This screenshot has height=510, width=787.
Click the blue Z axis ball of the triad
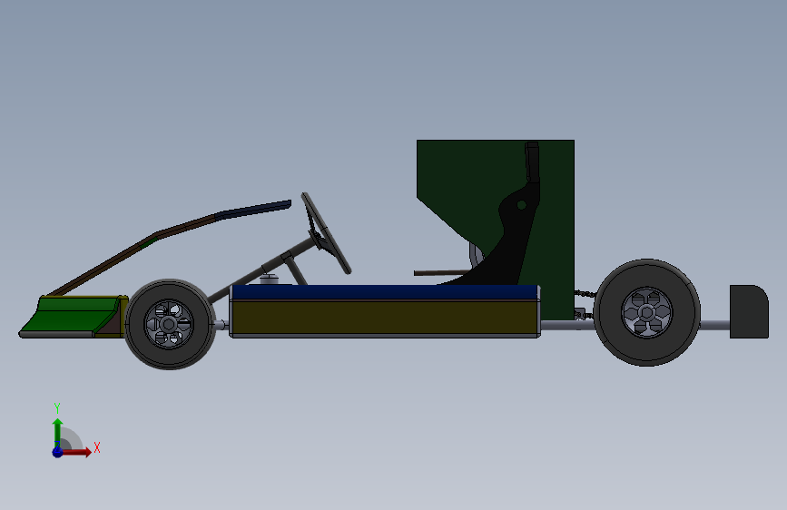[x=58, y=452]
